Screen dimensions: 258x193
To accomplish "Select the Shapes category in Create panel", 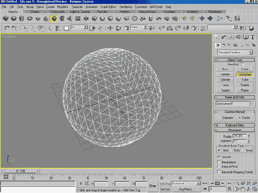I will pyautogui.click(x=223, y=45).
